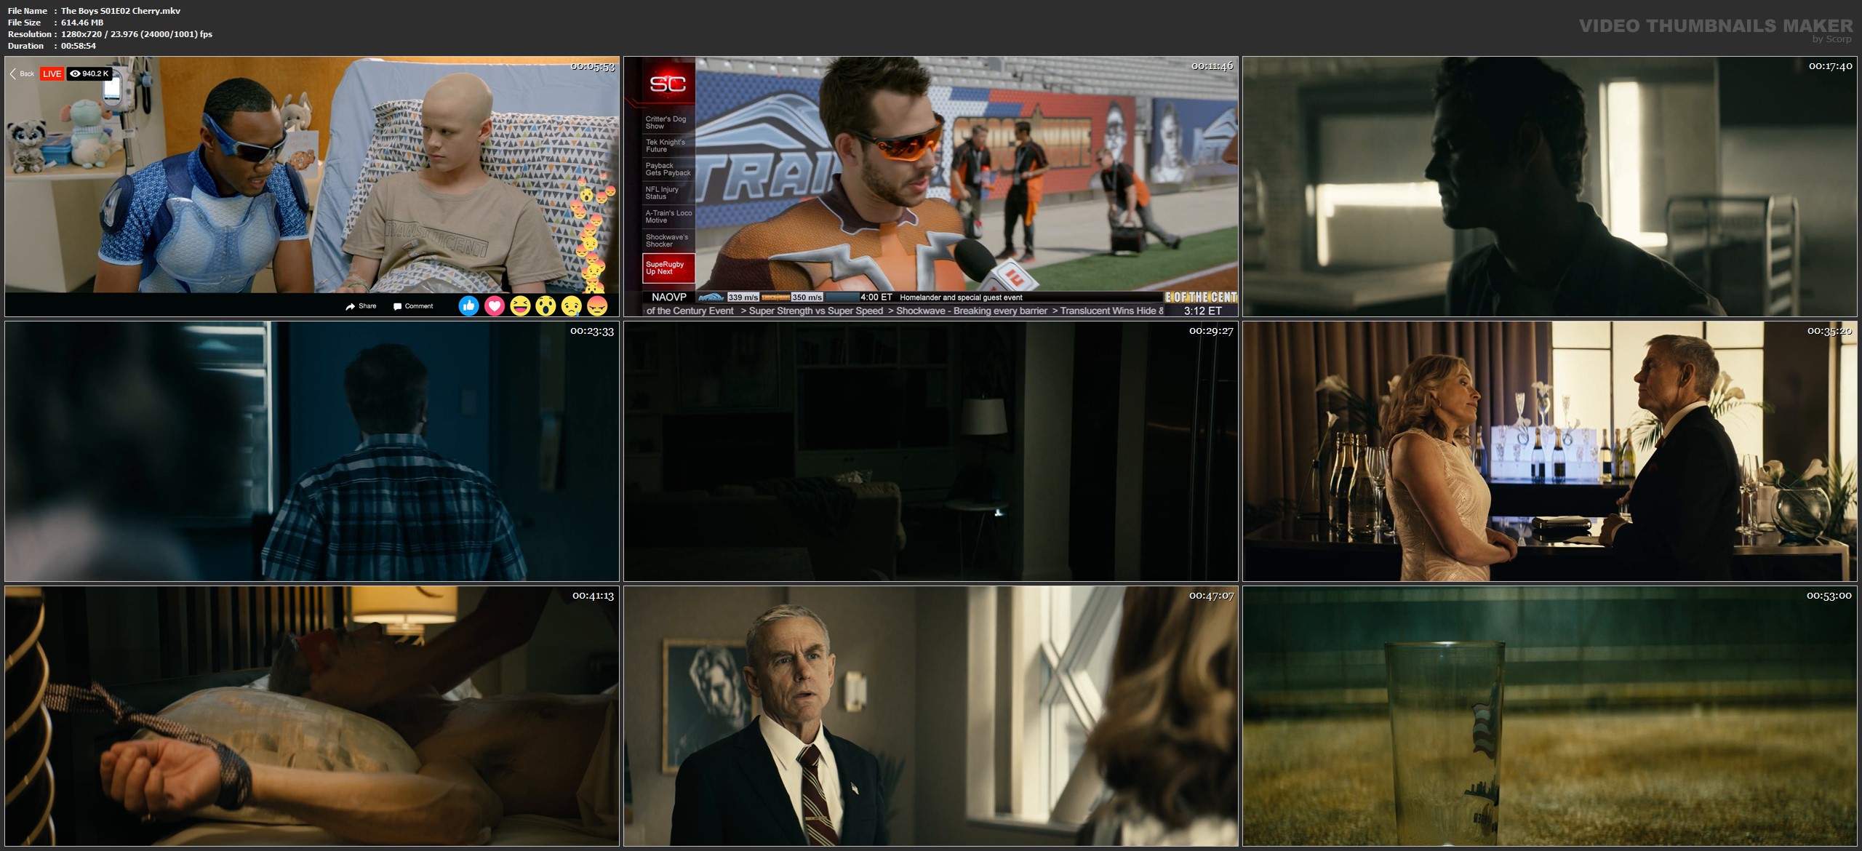The image size is (1862, 851).
Task: Select A-Train's Loco Motive rundown item
Action: pyautogui.click(x=668, y=216)
